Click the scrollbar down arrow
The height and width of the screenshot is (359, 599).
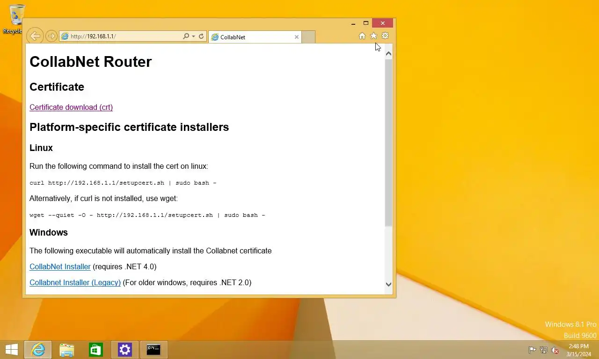pos(388,284)
